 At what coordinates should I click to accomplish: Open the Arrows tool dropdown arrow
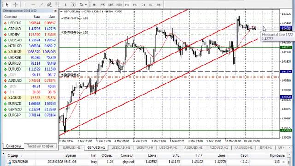click(x=86, y=5)
